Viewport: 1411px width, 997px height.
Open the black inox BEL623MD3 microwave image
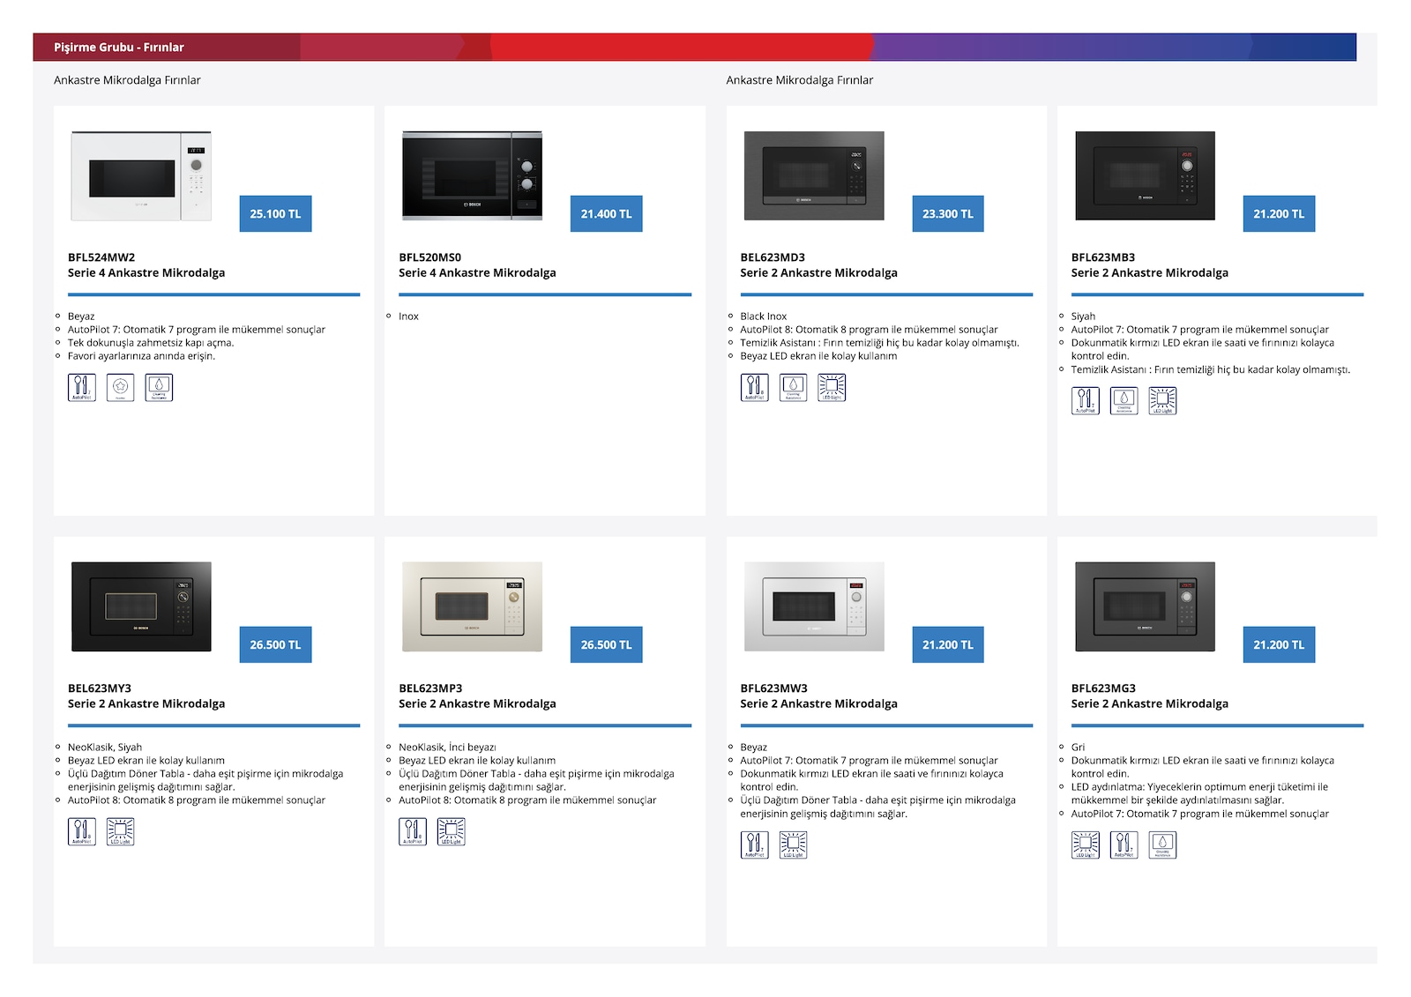pos(814,176)
